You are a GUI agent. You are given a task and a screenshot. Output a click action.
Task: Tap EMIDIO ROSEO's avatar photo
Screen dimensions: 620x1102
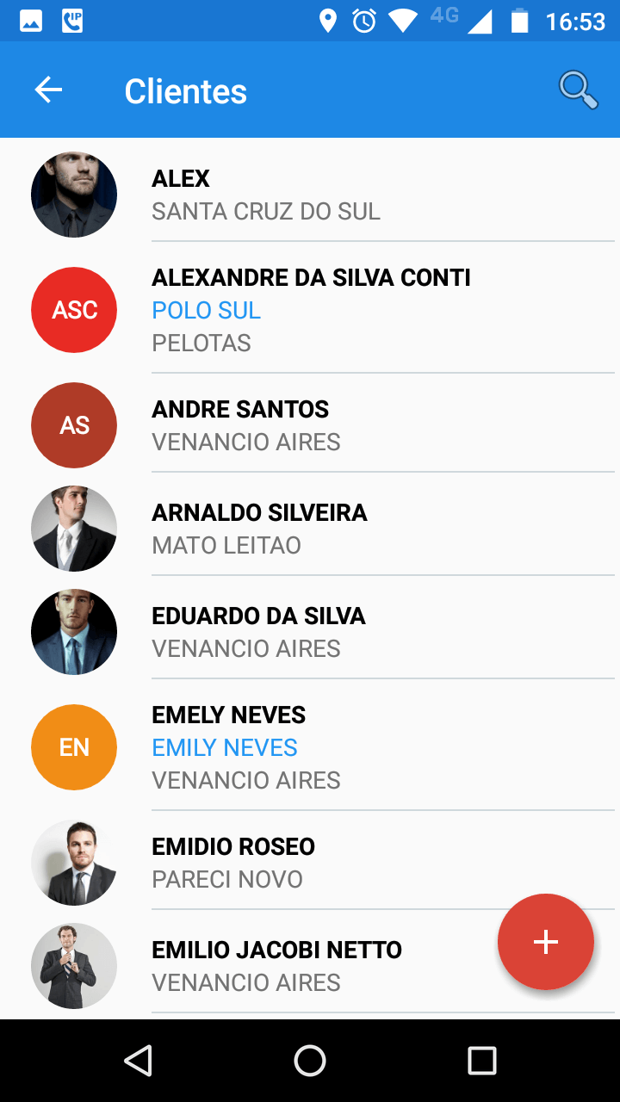point(74,863)
